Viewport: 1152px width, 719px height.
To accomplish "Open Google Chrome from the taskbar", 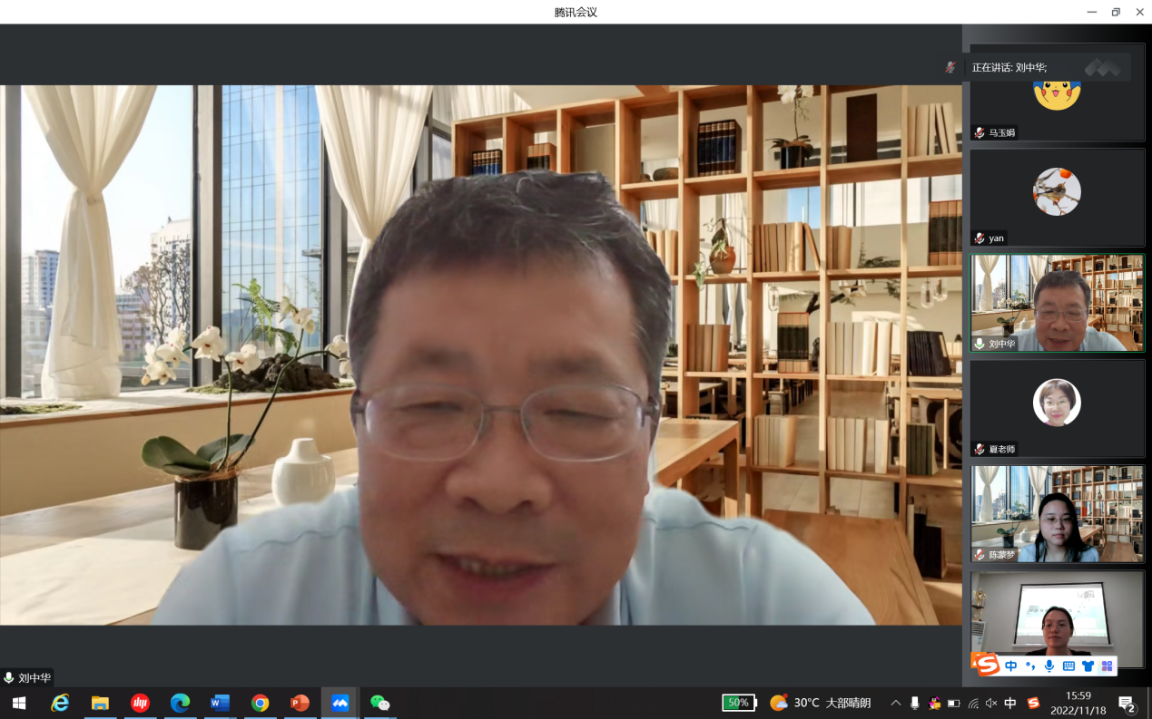I will click(261, 703).
